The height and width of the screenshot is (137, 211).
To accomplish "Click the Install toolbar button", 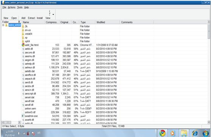I will (x=40, y=18).
